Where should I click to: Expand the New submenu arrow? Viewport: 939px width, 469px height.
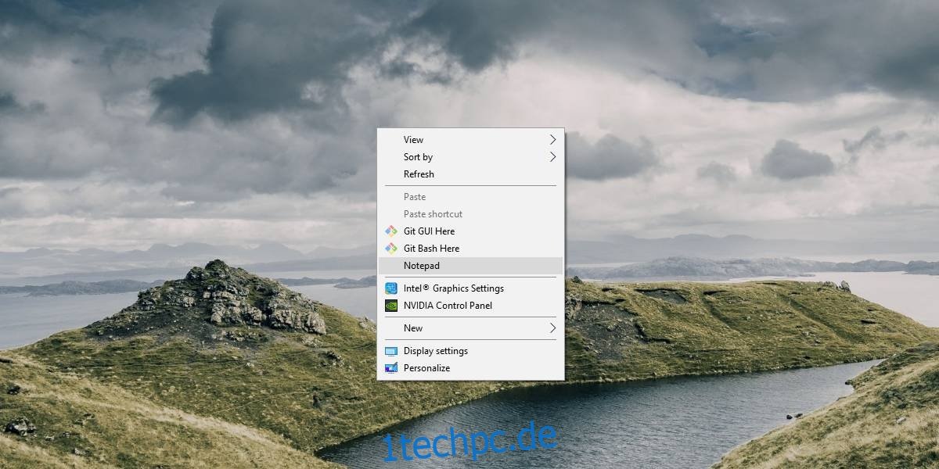552,328
